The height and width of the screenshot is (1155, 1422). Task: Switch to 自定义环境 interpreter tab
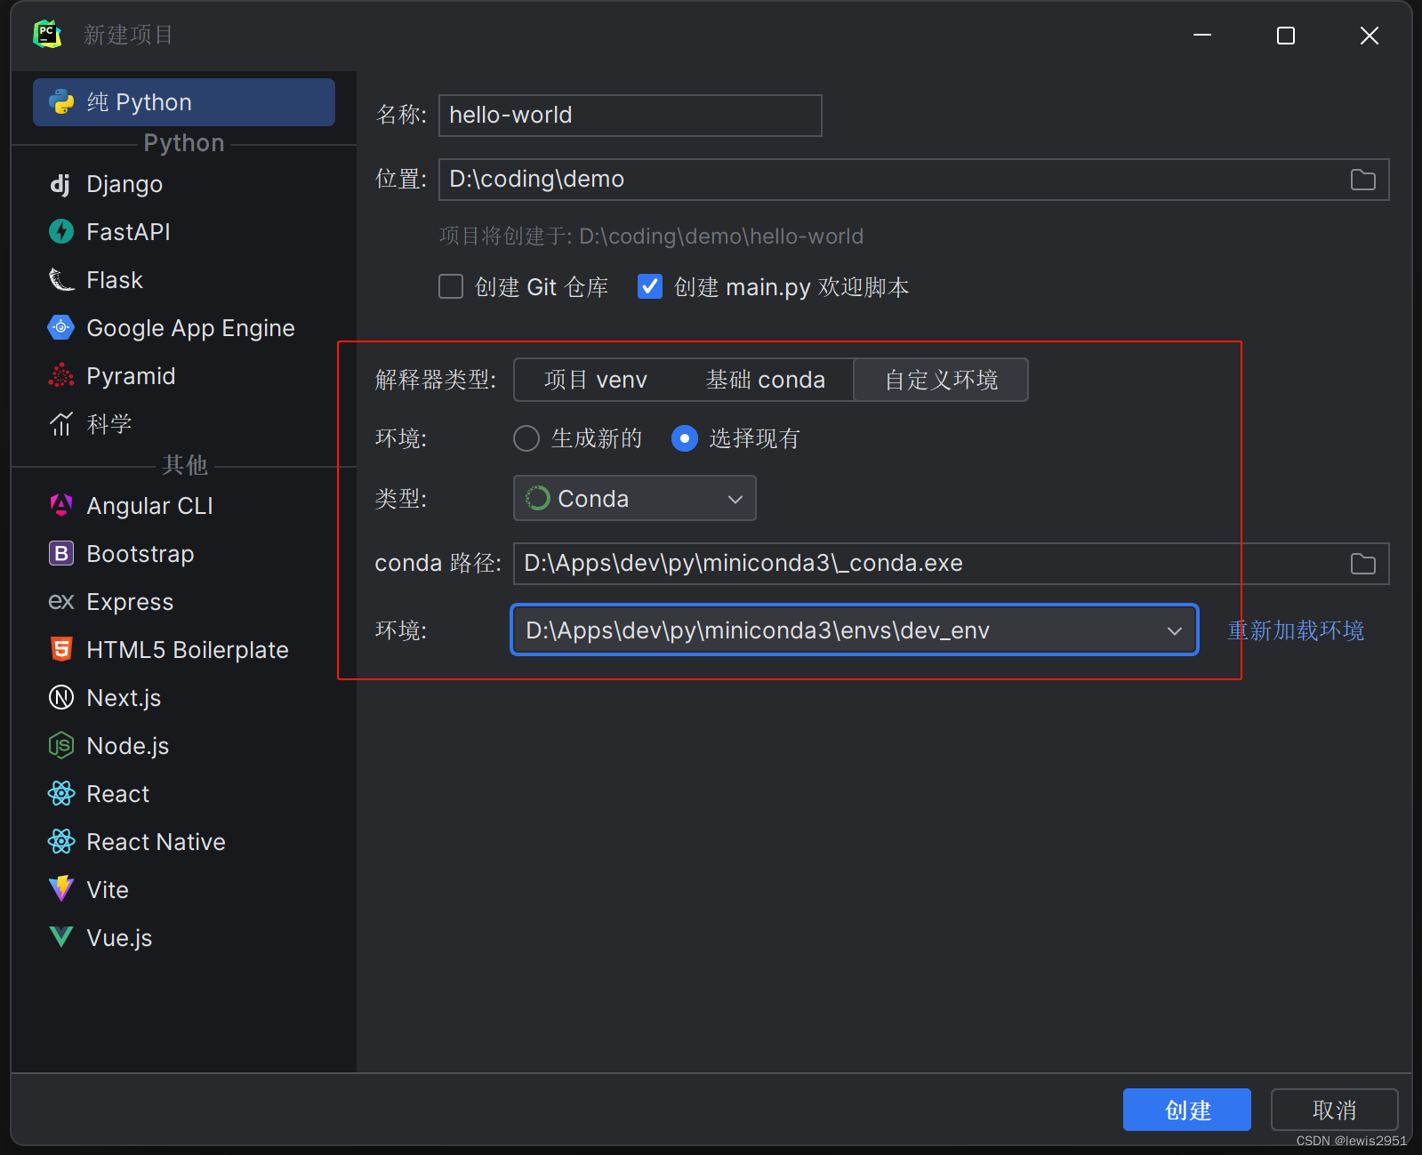click(941, 380)
